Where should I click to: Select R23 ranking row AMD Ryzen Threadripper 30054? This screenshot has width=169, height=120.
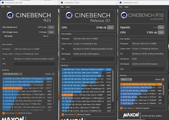(x=27, y=79)
